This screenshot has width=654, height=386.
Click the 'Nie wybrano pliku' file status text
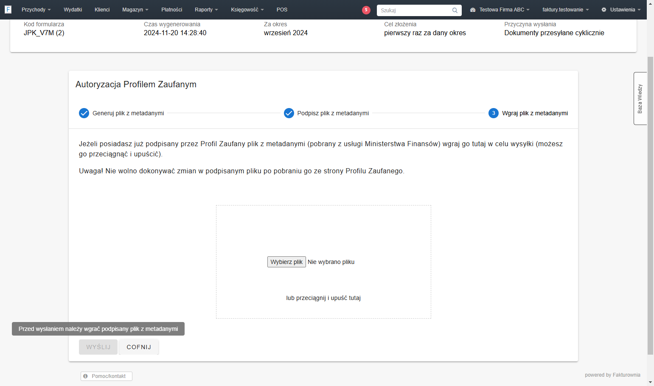[331, 262]
